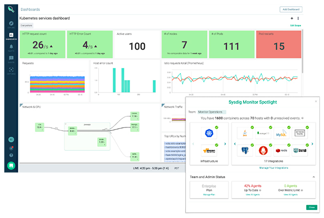Open the help question mark icon
Image resolution: width=324 pixels, height=218 pixels.
click(11, 155)
